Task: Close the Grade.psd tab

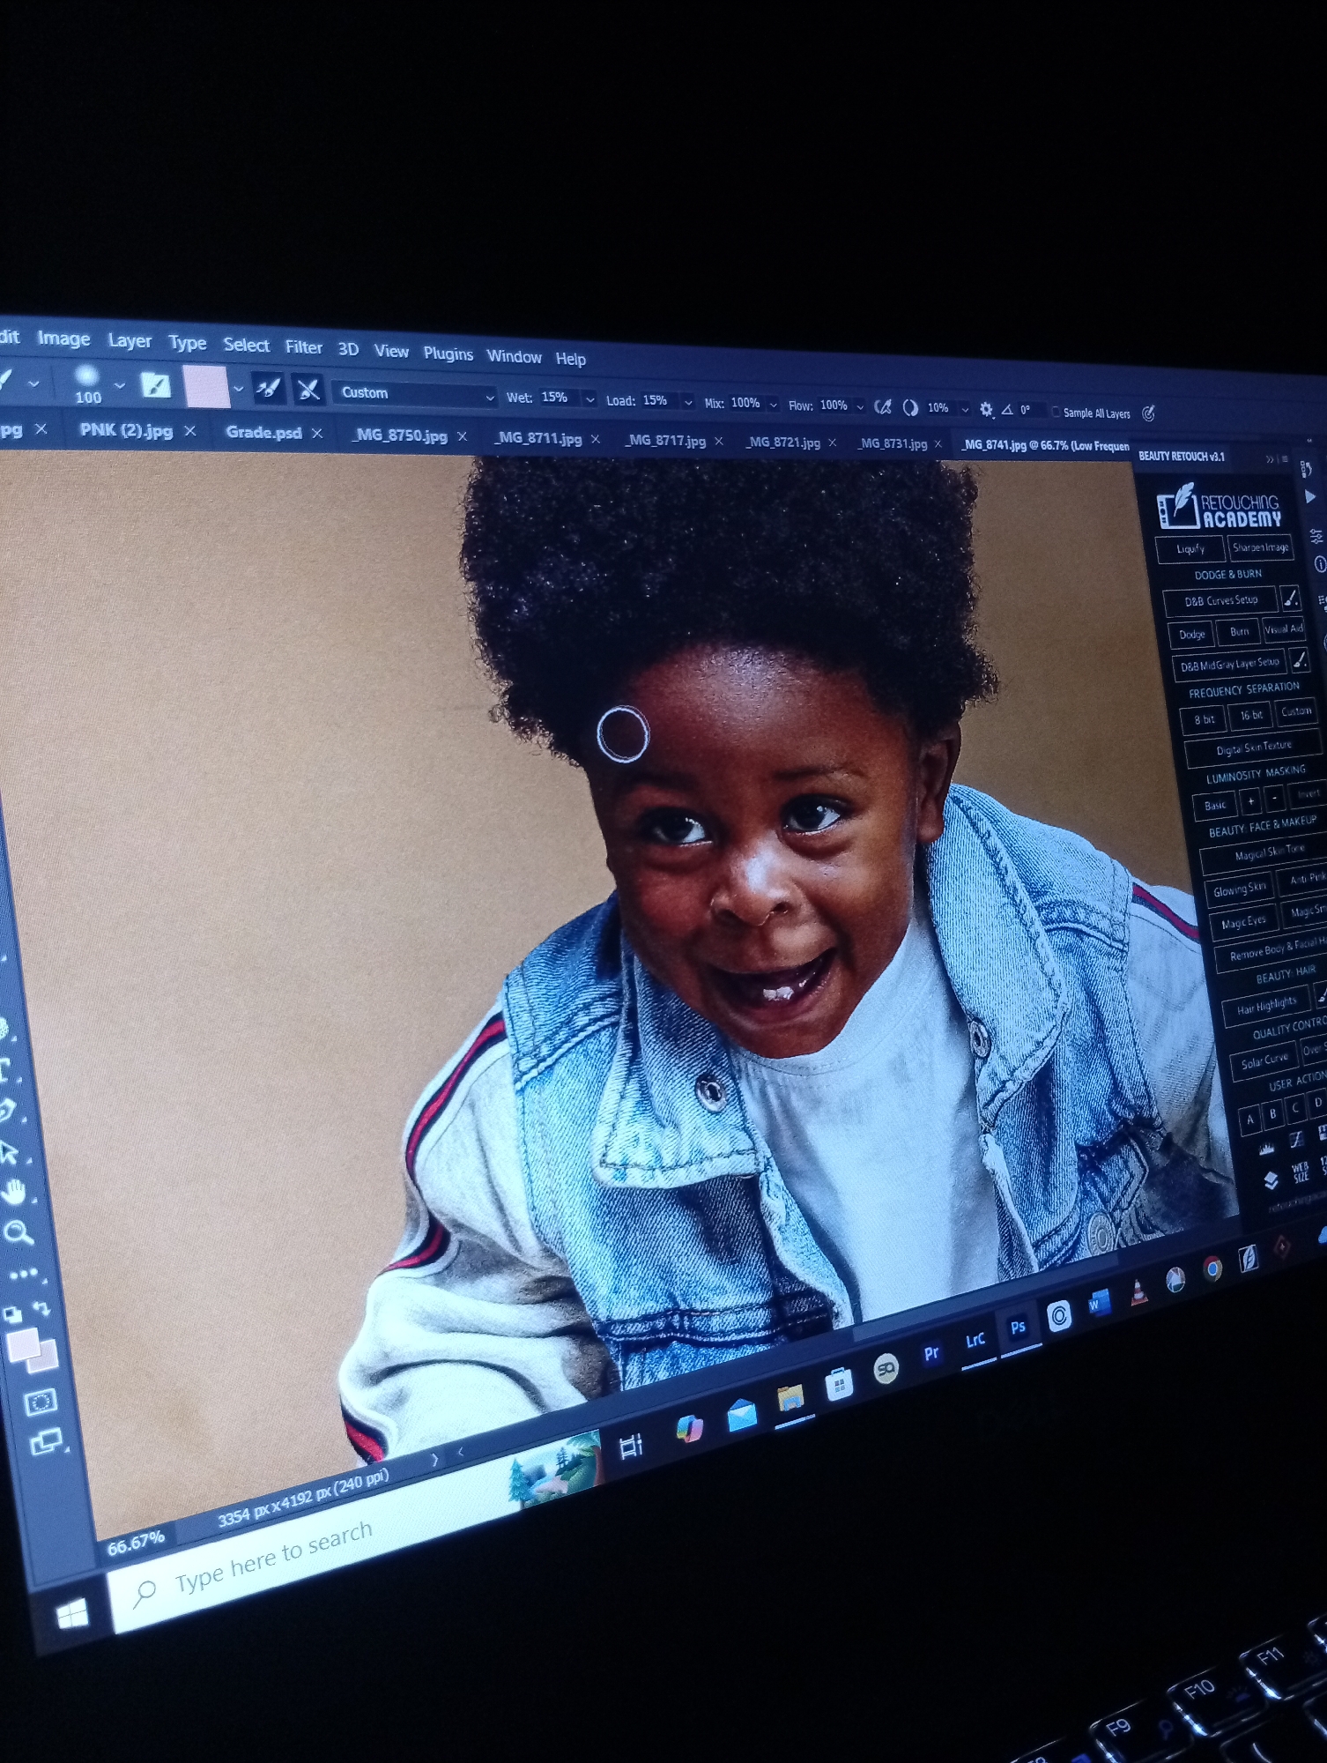Action: [x=317, y=434]
